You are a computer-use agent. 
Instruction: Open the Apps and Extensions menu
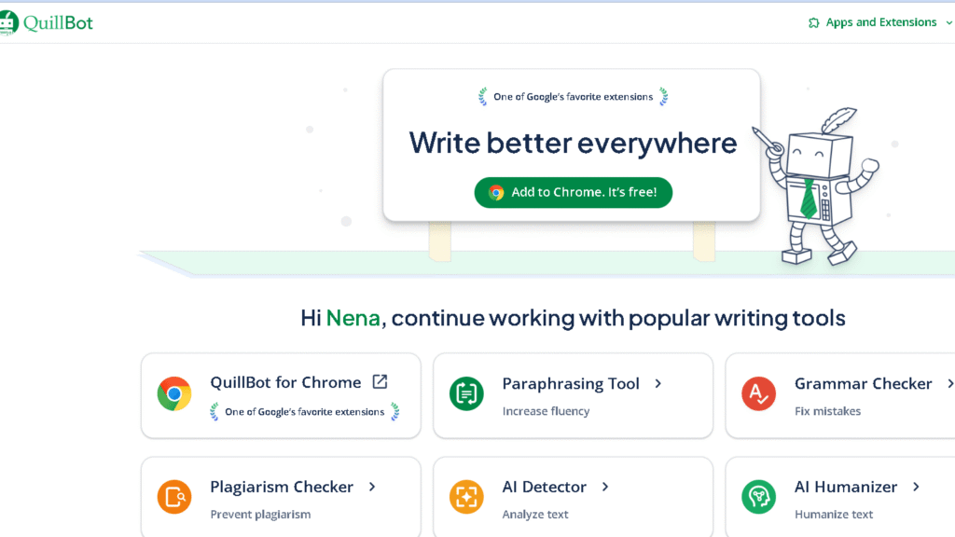879,21
